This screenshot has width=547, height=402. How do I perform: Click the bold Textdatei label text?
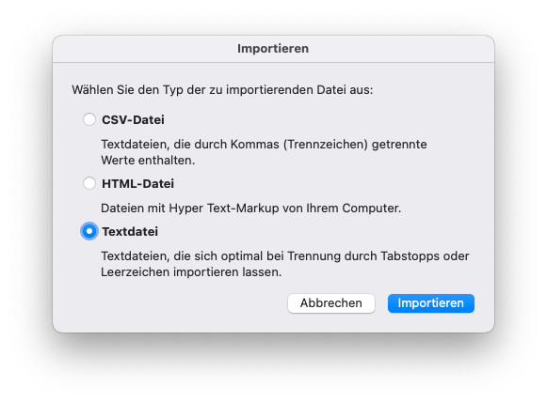click(130, 231)
